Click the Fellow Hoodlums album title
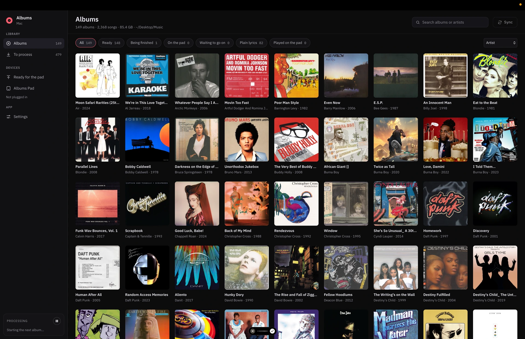 pos(338,295)
